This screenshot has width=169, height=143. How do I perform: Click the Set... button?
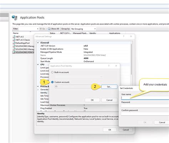click(x=109, y=87)
